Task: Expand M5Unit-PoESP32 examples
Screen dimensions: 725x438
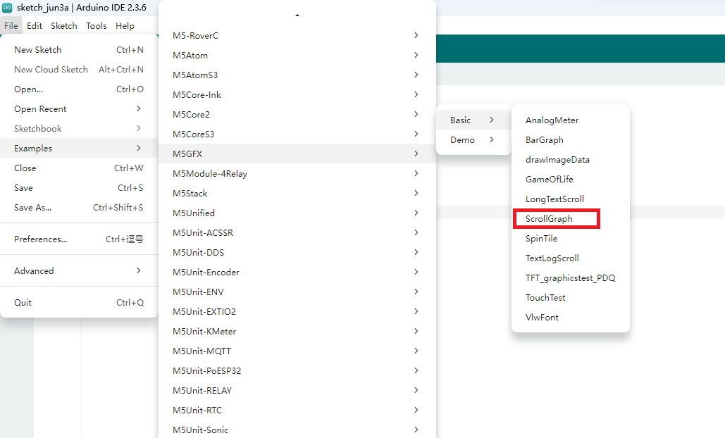Action: pos(297,370)
